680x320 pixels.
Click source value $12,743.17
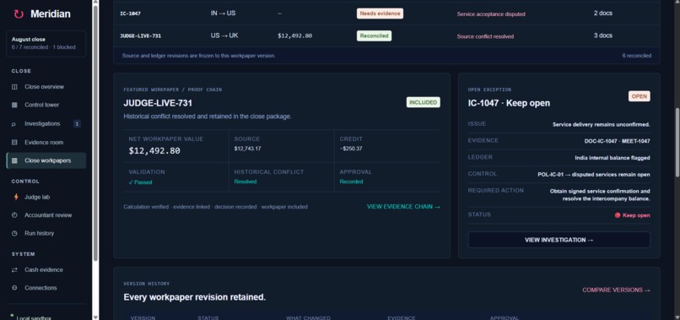(248, 149)
